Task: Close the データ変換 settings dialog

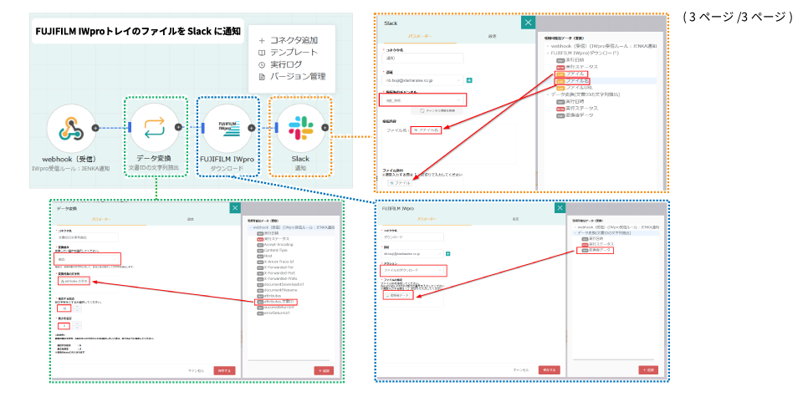Action: pos(235,208)
